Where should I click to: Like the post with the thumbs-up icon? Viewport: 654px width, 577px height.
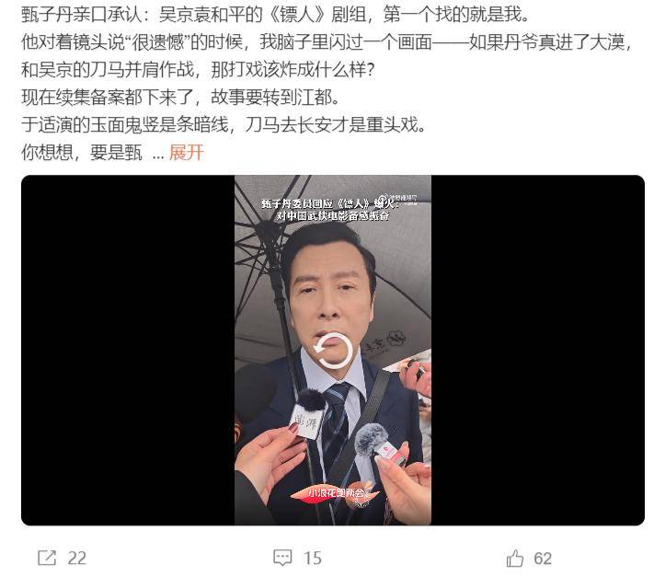(515, 558)
